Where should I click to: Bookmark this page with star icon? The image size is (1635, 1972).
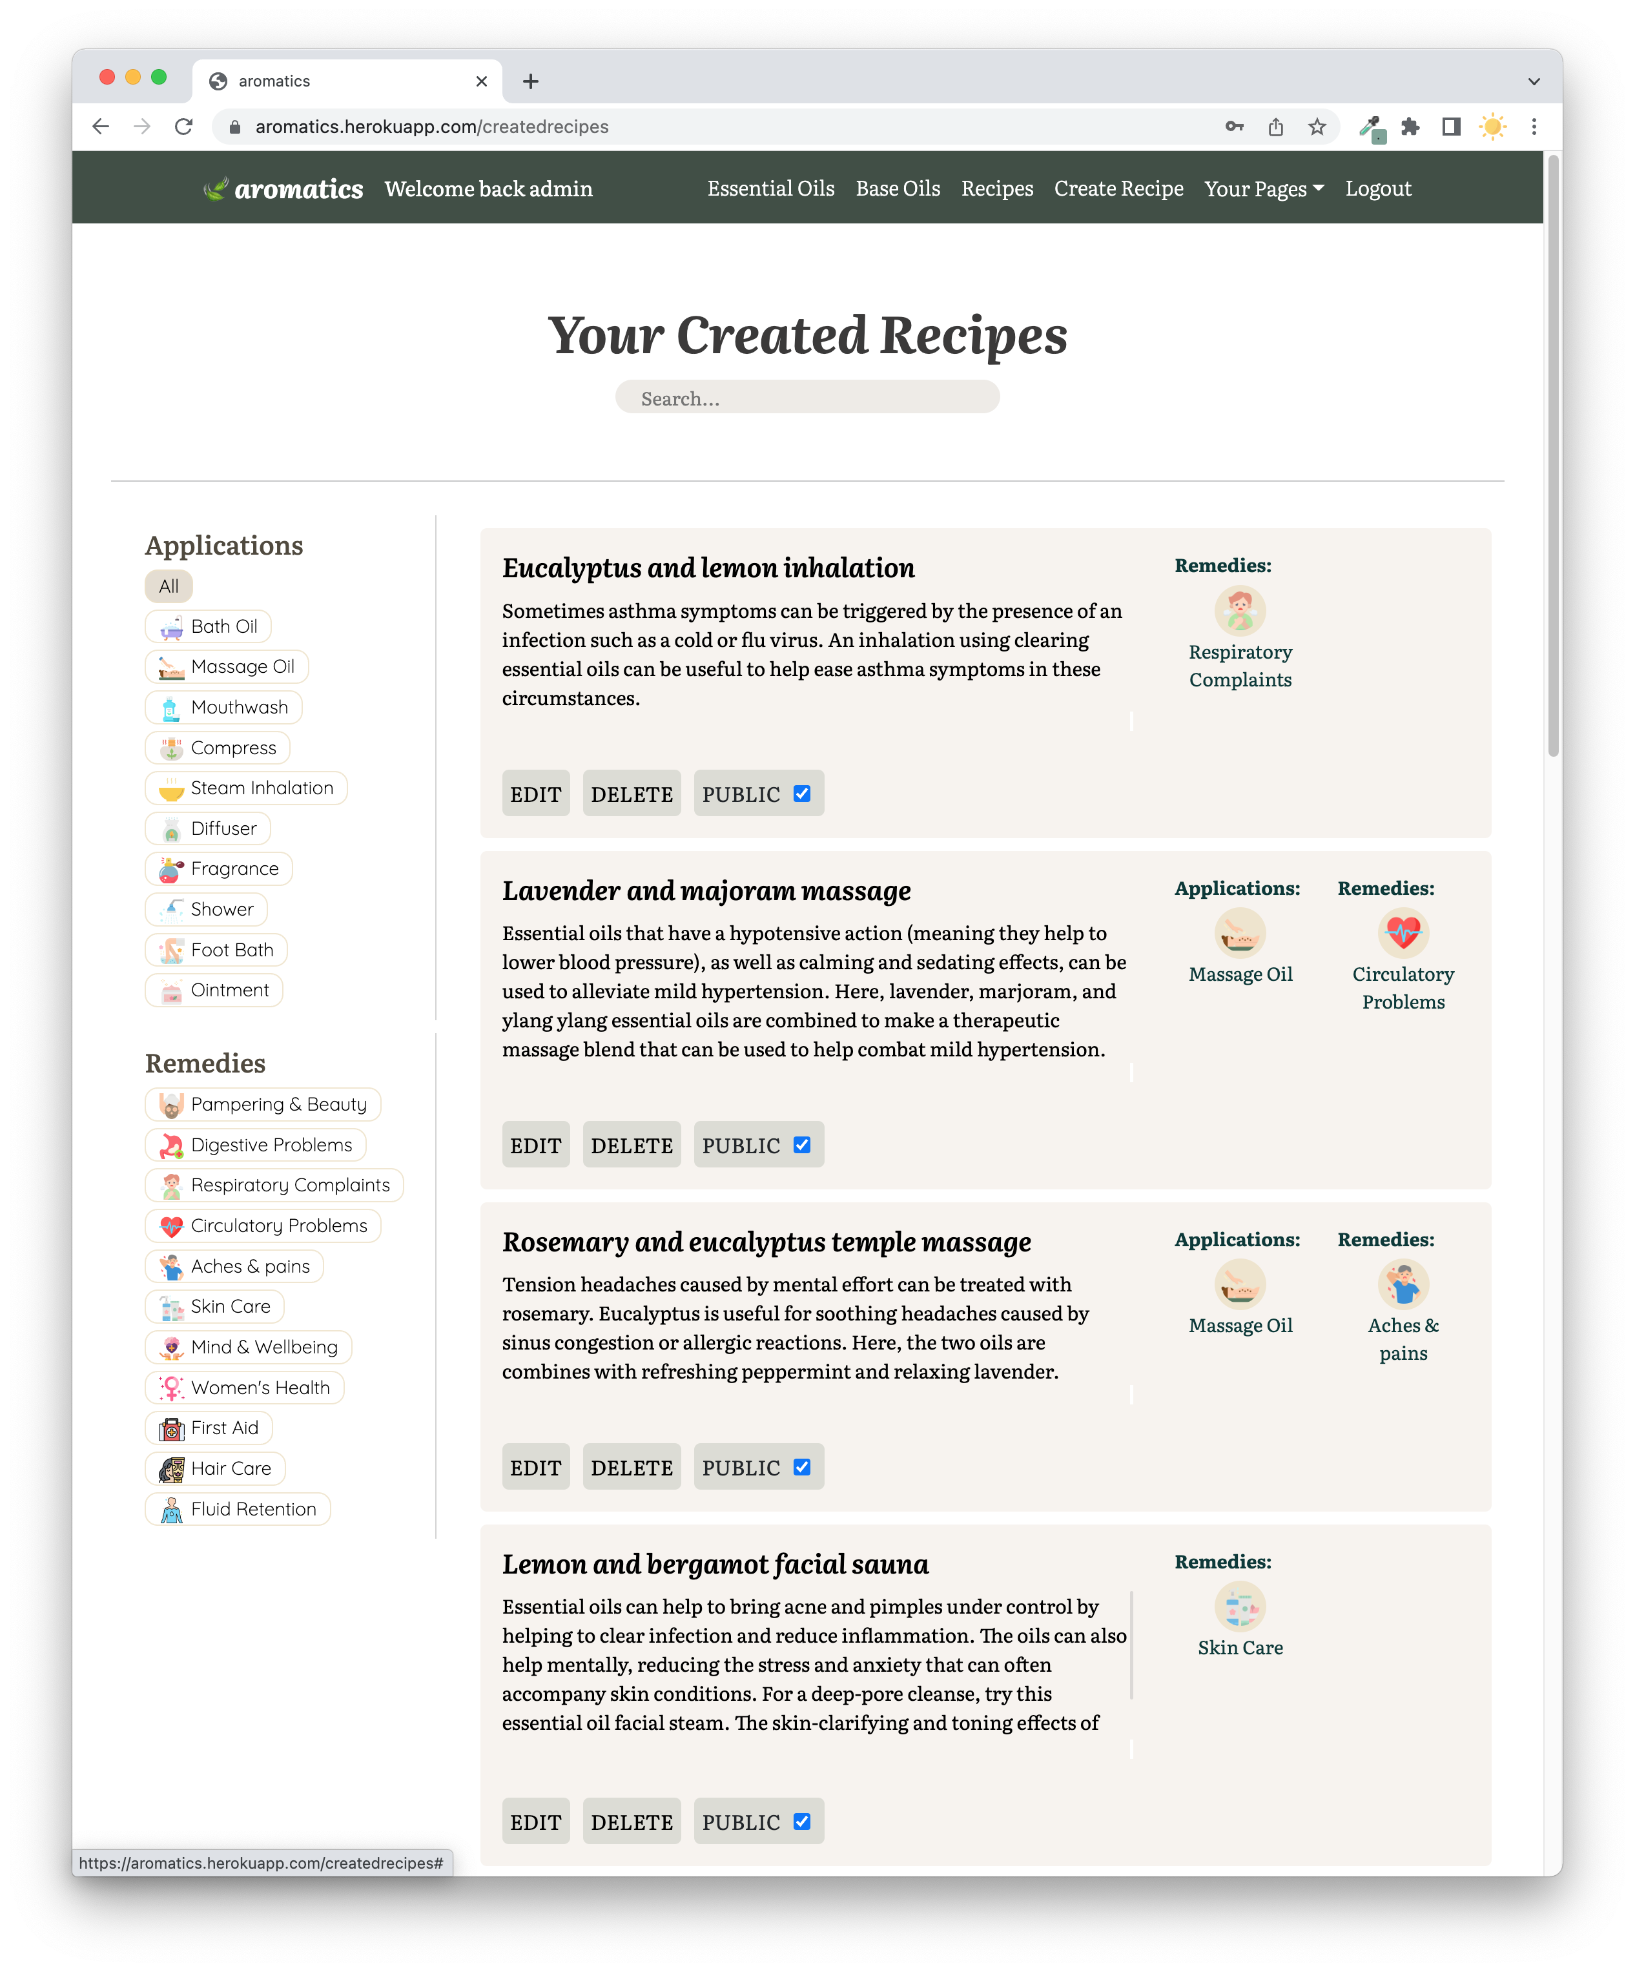pyautogui.click(x=1317, y=127)
